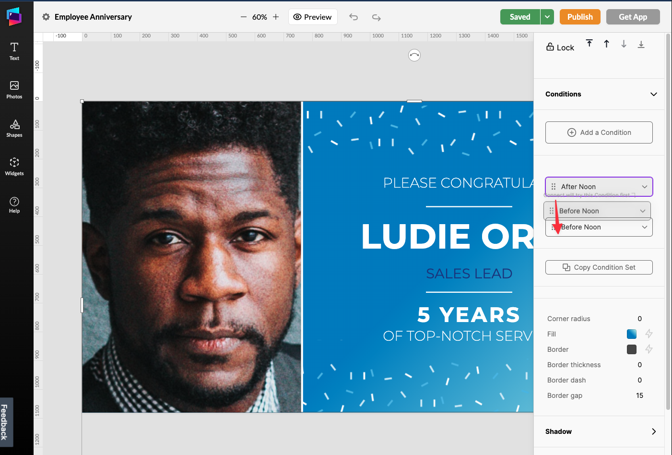Click the right panel vertical scrollbar

pos(668,221)
